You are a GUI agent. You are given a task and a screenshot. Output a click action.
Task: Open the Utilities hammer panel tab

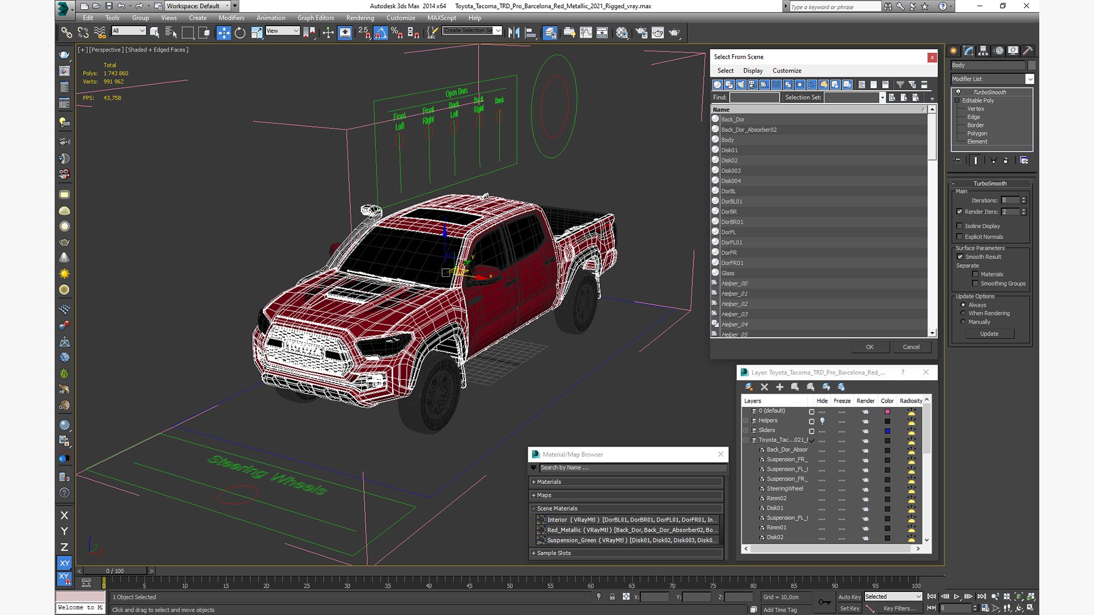(x=1027, y=51)
